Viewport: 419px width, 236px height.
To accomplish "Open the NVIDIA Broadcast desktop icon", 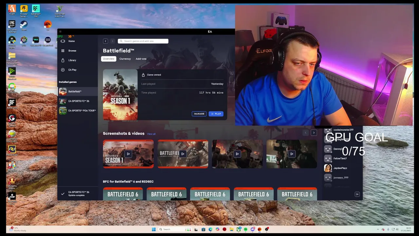I will pos(12,73).
